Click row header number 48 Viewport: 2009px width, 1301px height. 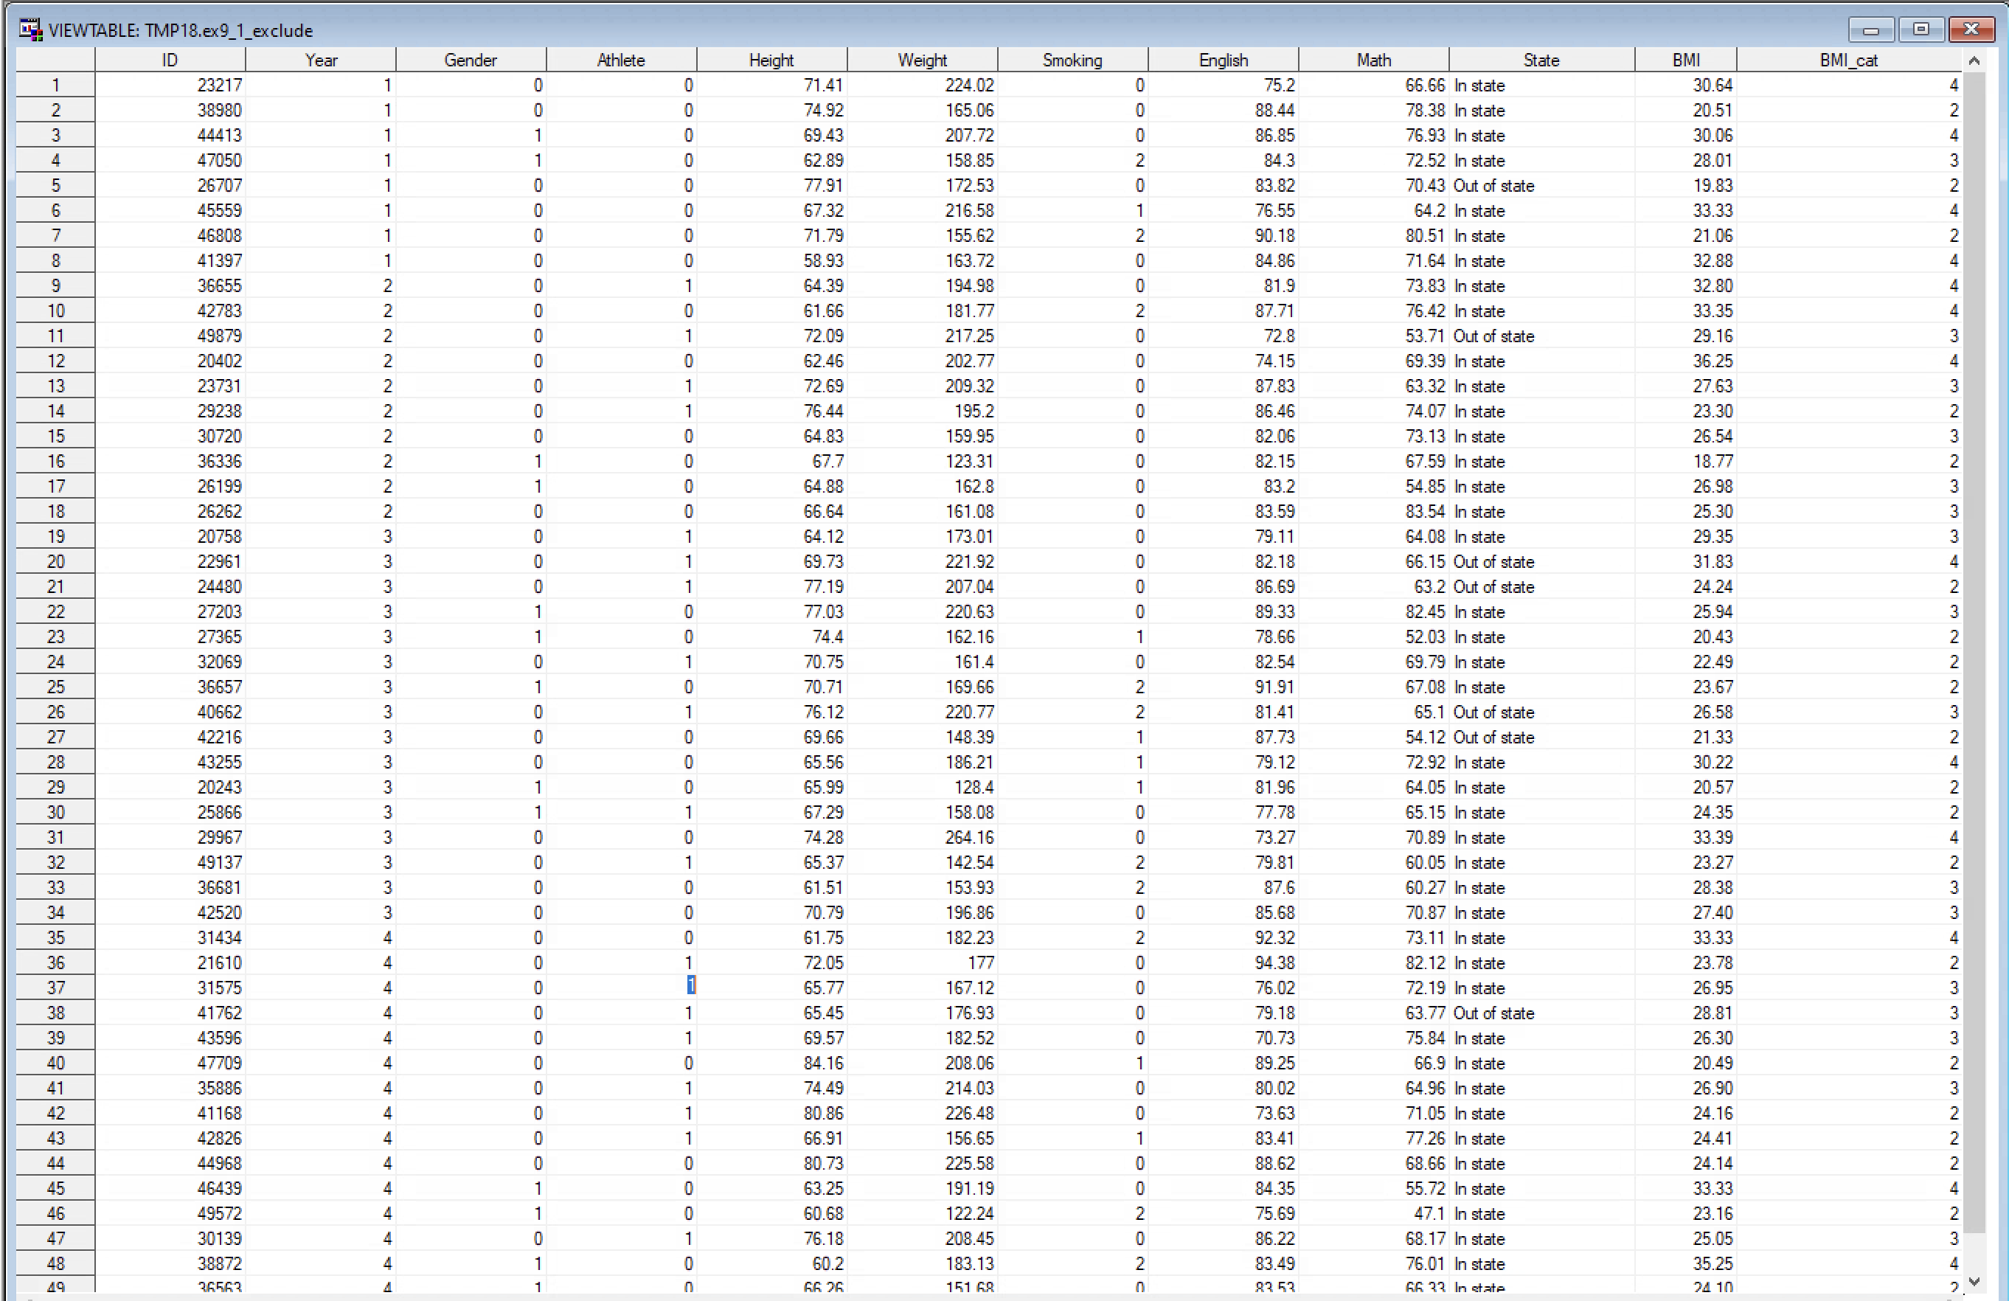pyautogui.click(x=56, y=1264)
